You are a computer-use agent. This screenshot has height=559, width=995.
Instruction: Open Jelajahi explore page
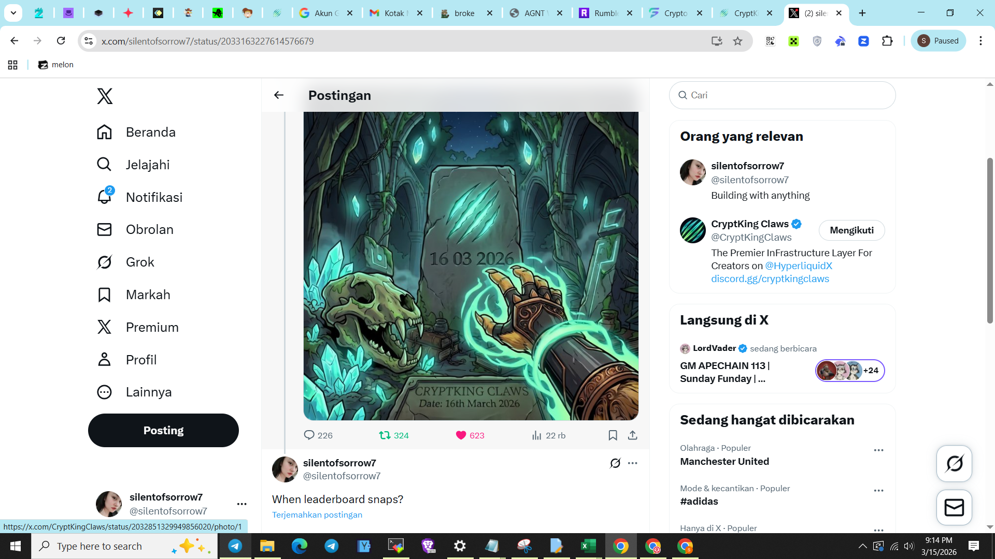click(133, 165)
